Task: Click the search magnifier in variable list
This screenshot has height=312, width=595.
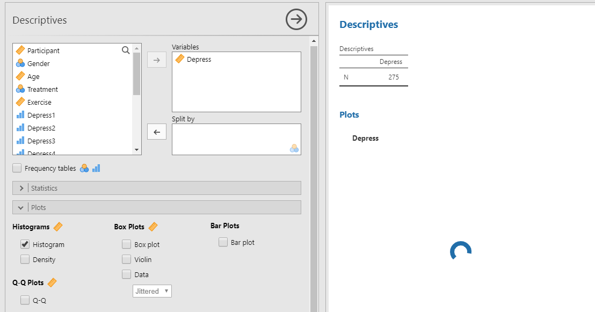Action: (126, 50)
